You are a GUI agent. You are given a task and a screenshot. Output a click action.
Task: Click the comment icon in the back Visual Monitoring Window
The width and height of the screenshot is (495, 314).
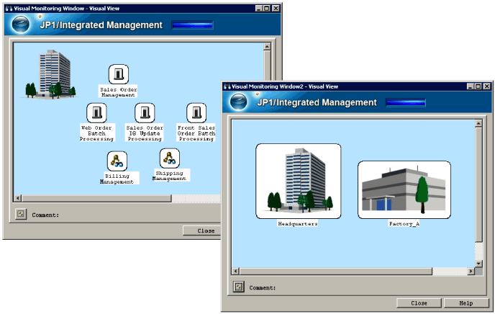(x=21, y=214)
